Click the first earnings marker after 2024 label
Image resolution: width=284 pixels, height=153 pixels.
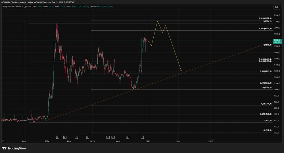(x=57, y=137)
